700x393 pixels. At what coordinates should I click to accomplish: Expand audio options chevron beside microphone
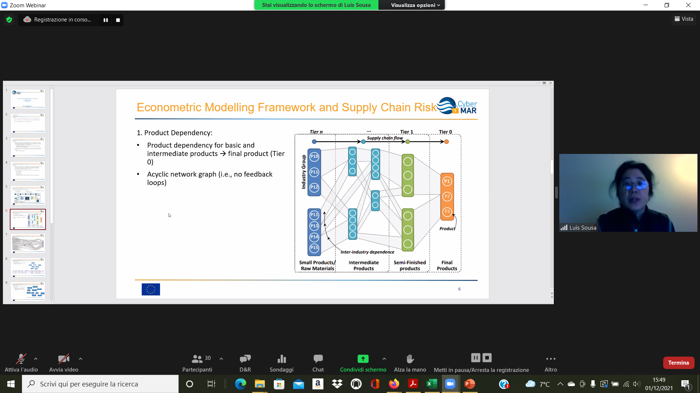coord(36,359)
